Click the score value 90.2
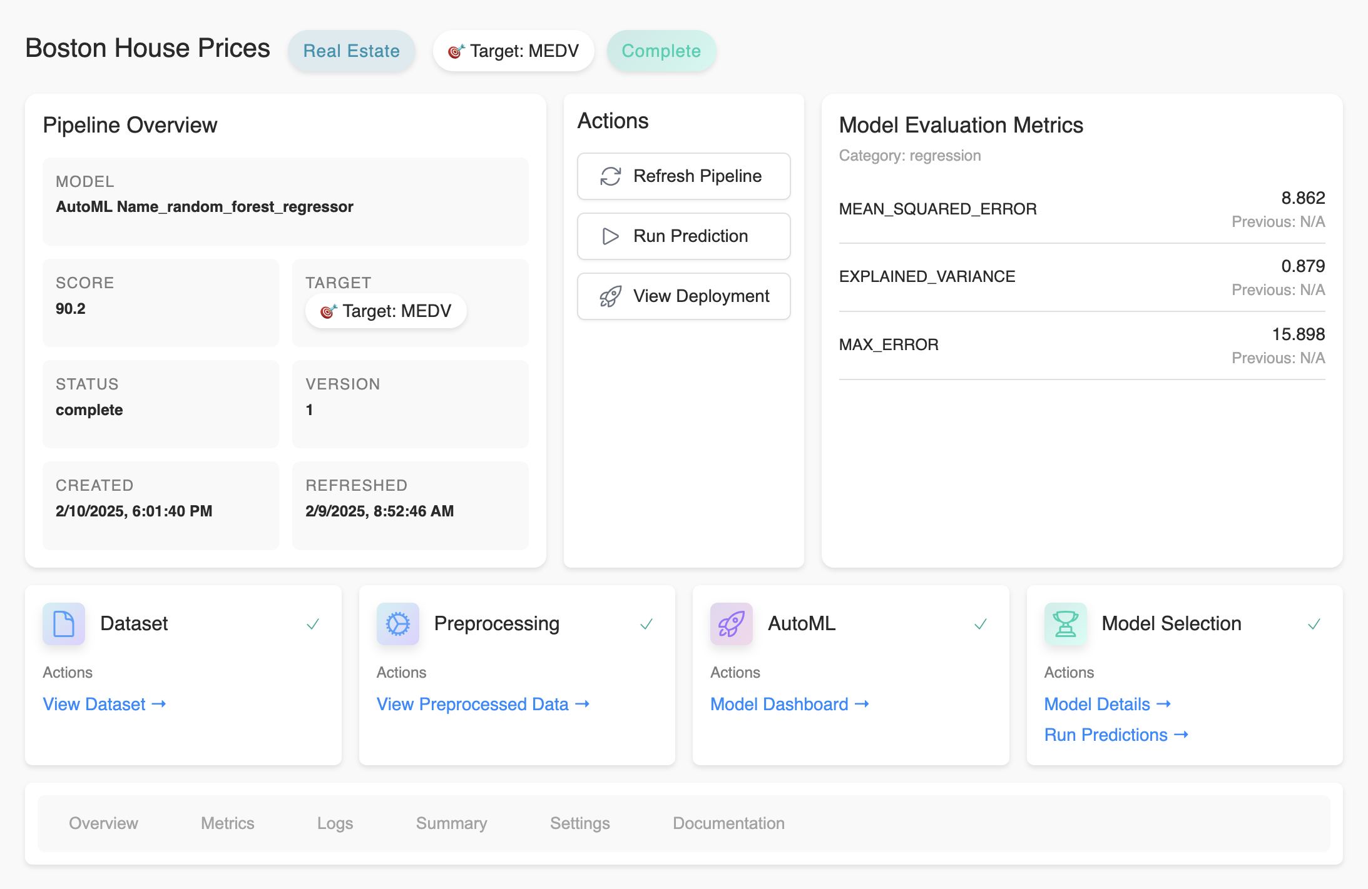Screen dimensions: 1368x889 (x=71, y=309)
